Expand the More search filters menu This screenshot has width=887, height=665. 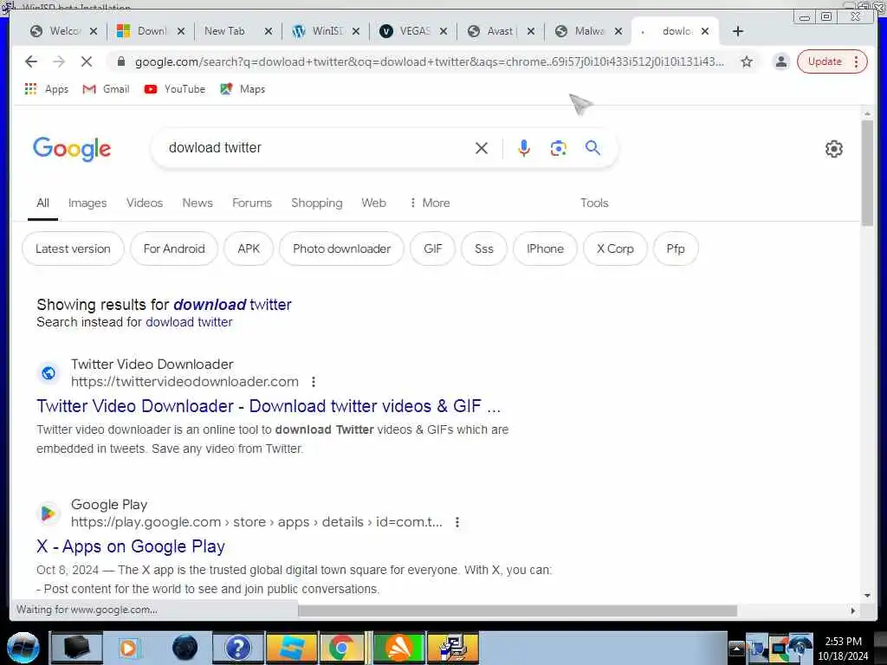click(x=430, y=203)
